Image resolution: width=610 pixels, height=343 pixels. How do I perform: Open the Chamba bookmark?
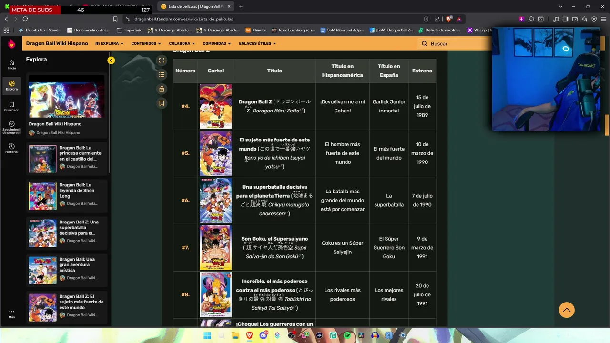tap(256, 30)
